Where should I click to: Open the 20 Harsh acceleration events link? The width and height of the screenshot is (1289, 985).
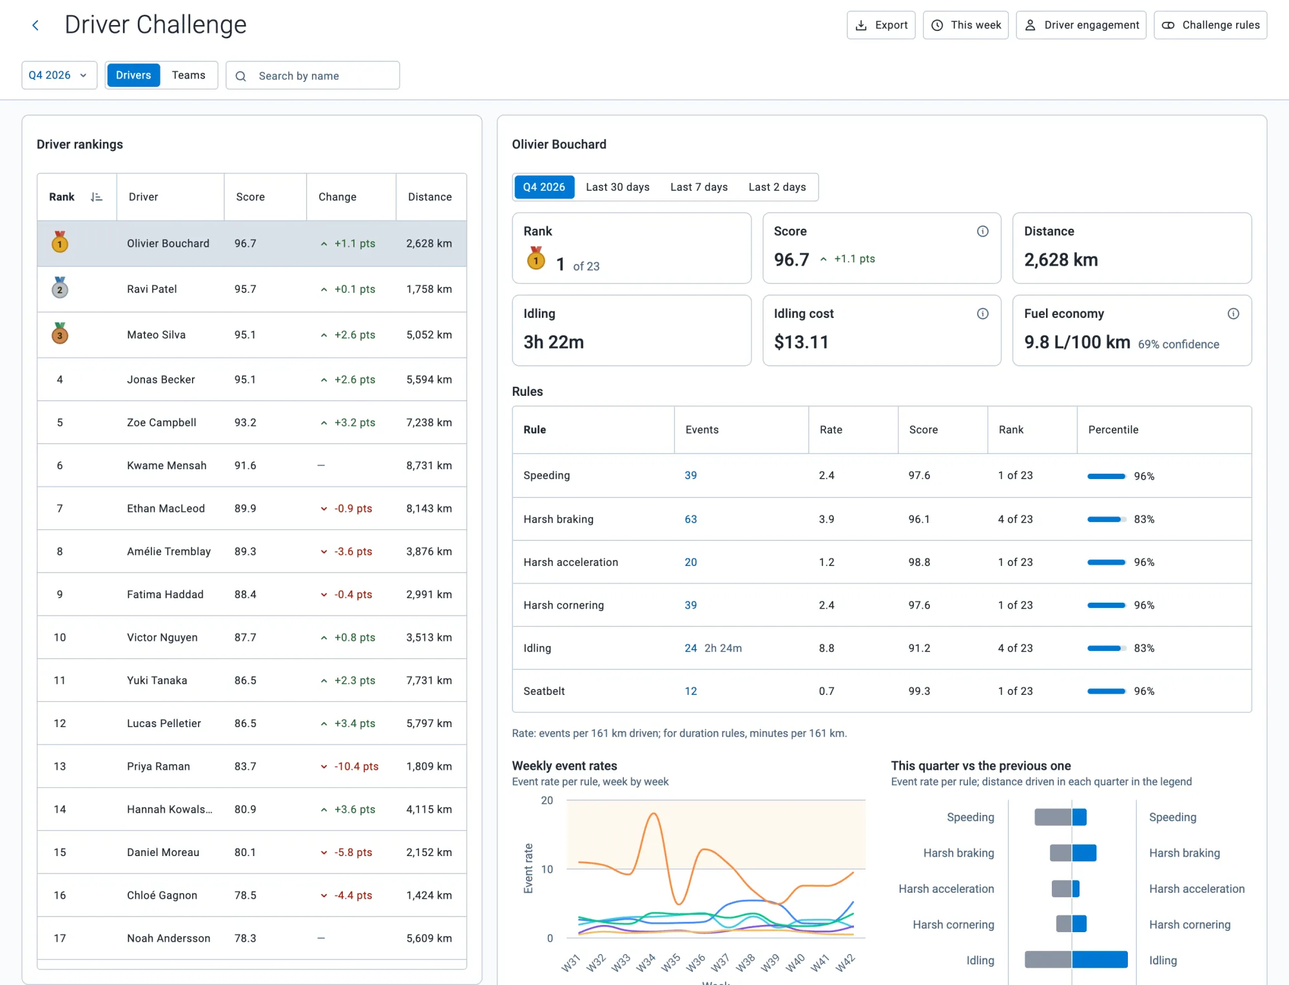tap(690, 563)
